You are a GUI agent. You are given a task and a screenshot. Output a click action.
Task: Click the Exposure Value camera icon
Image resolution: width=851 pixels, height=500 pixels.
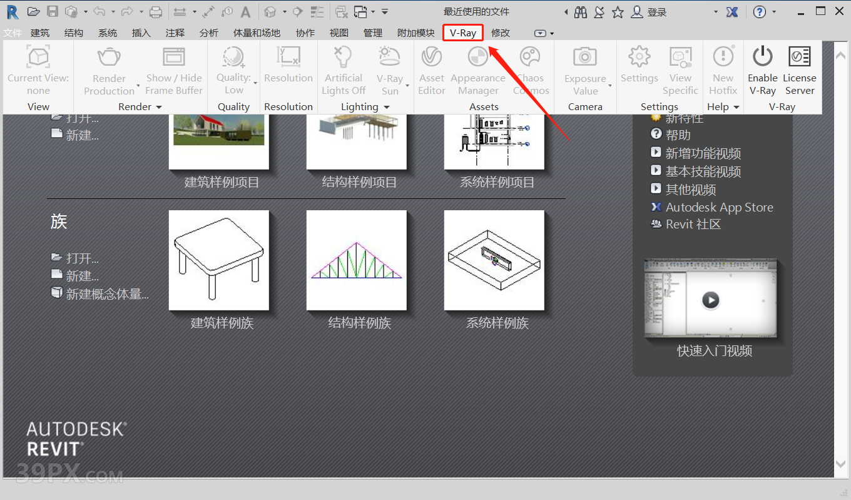point(585,57)
